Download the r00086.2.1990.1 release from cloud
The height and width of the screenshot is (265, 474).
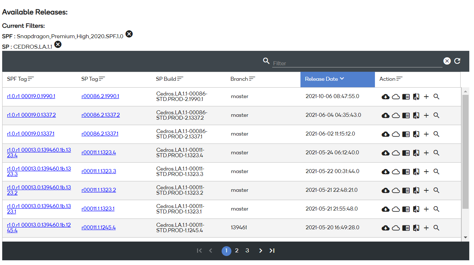[x=385, y=97]
